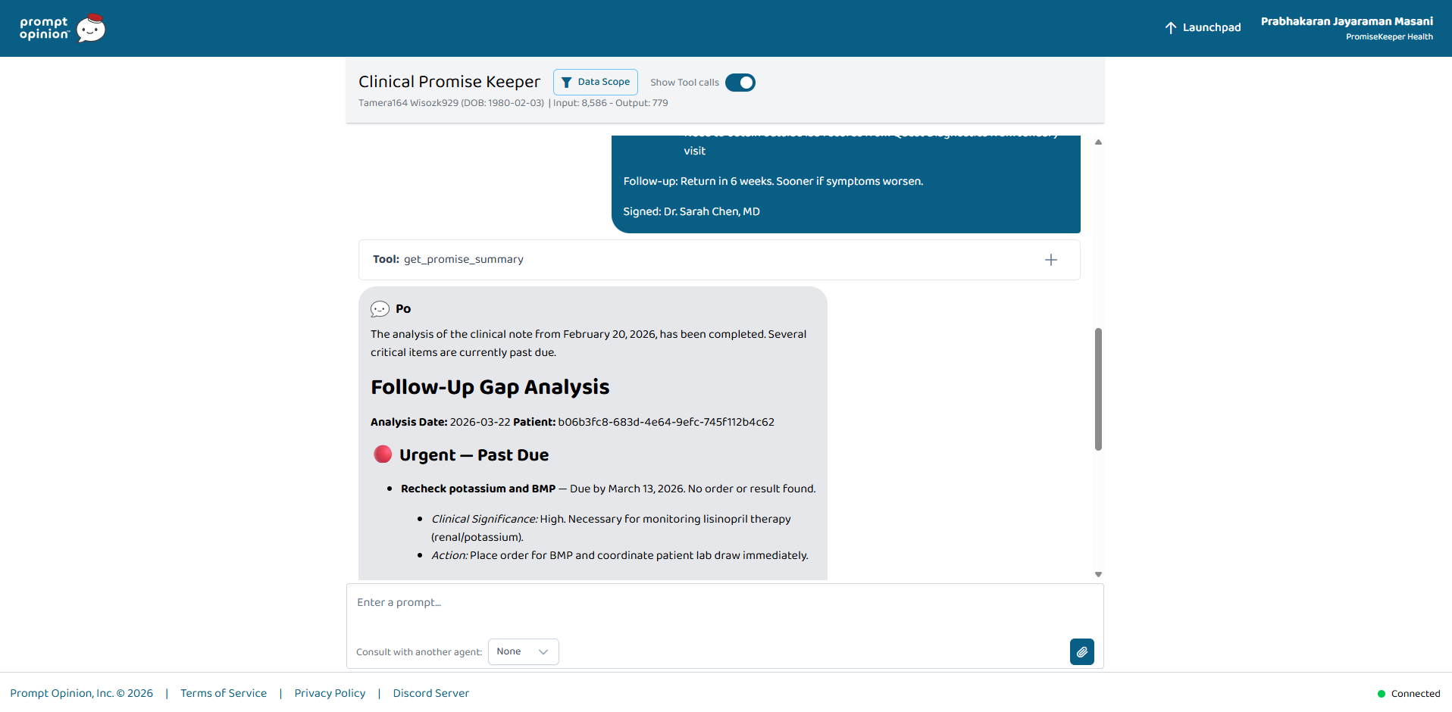Click the Po chat bubble avatar icon
Image resolution: width=1452 pixels, height=712 pixels.
click(380, 309)
